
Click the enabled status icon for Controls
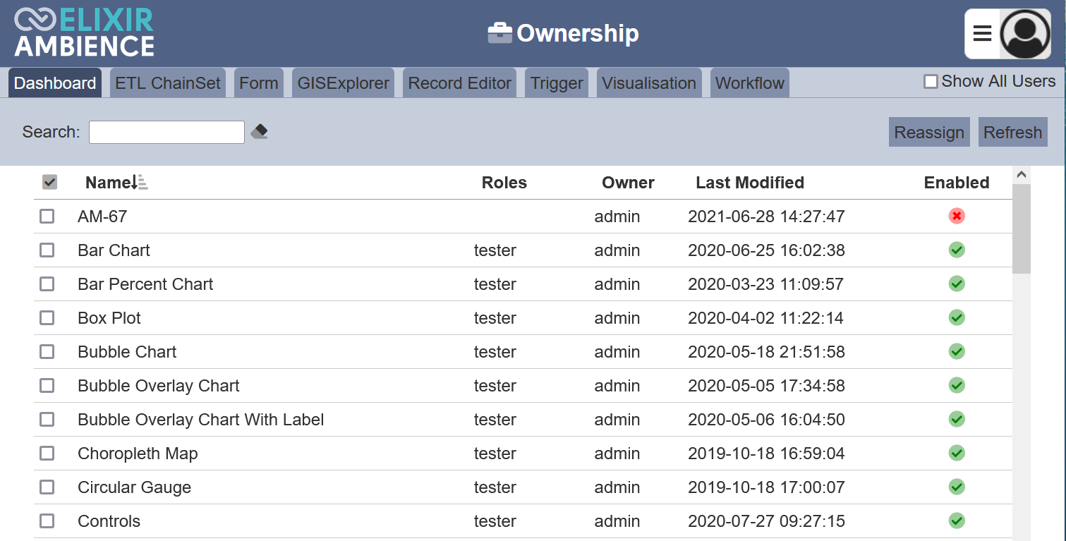(x=957, y=521)
